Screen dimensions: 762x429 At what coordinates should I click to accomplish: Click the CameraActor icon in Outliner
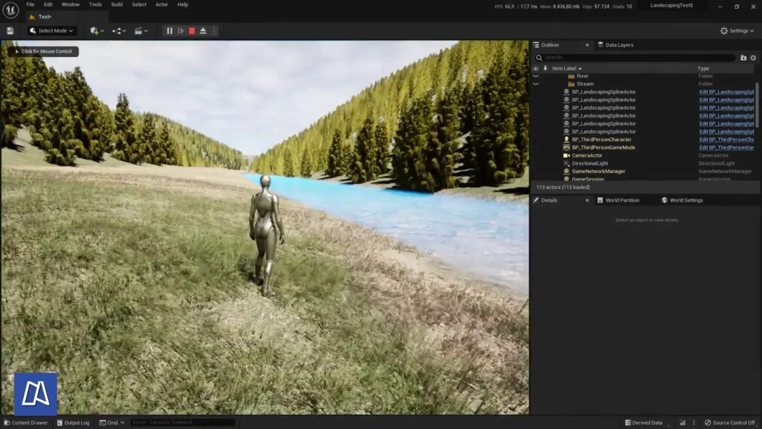point(566,156)
